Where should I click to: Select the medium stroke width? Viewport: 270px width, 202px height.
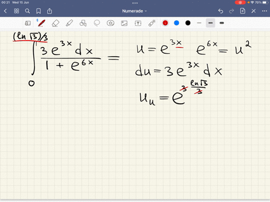point(210,23)
